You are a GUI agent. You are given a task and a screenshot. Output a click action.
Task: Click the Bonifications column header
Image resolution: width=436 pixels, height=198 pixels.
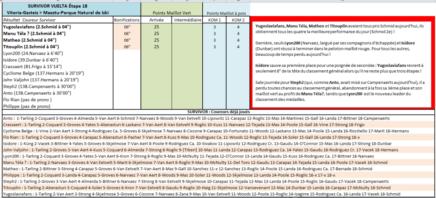[x=127, y=20]
